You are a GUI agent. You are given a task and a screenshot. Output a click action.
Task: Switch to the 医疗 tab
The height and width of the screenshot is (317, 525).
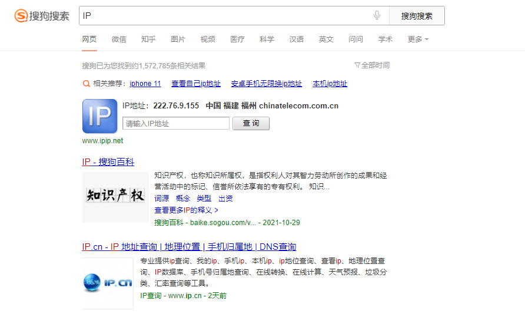237,39
